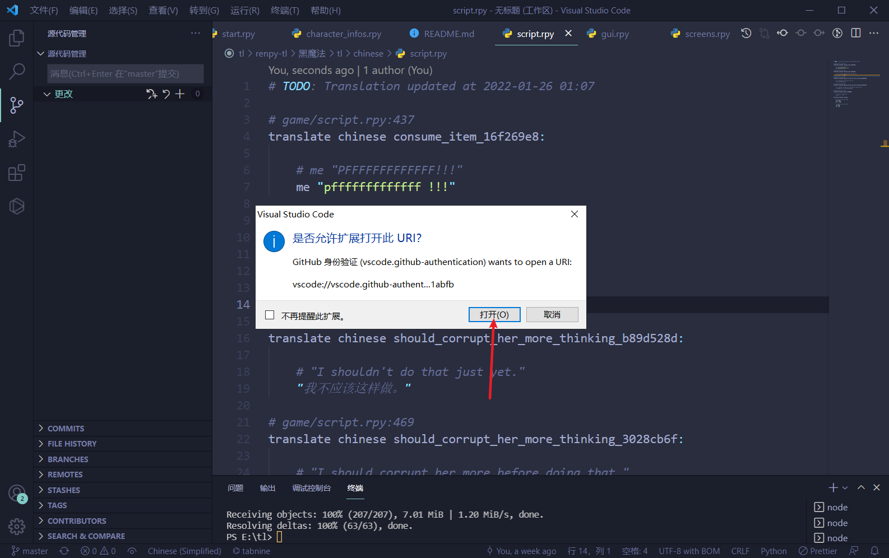Open the Explorer view in activity bar

(17, 38)
